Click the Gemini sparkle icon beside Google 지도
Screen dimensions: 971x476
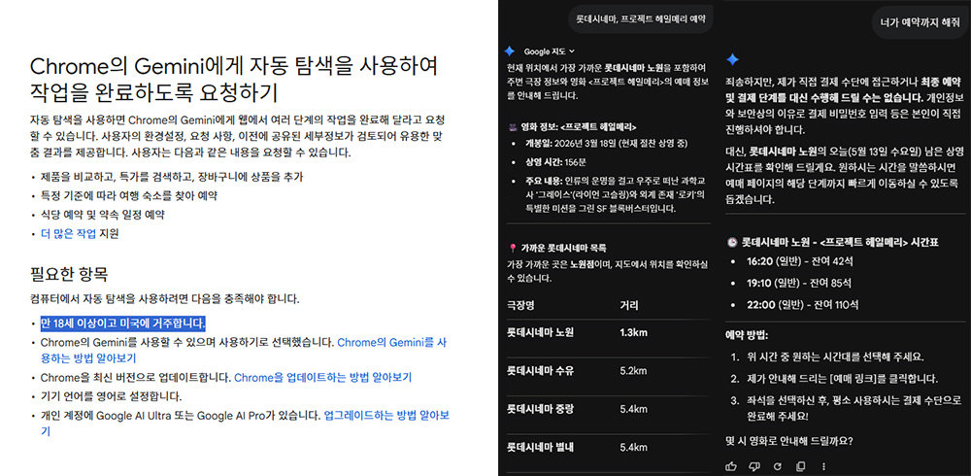pyautogui.click(x=509, y=51)
